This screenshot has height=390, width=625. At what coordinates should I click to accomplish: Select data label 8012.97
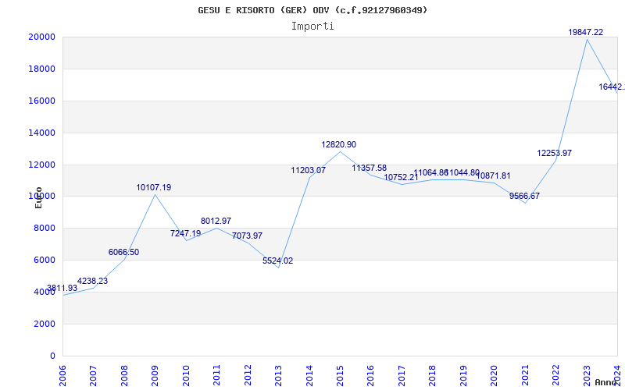click(x=216, y=221)
